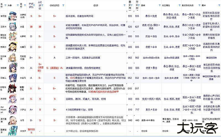The image size is (221, 138).
Task: Select the 三保一的组件 review cell
Action: 96,58
